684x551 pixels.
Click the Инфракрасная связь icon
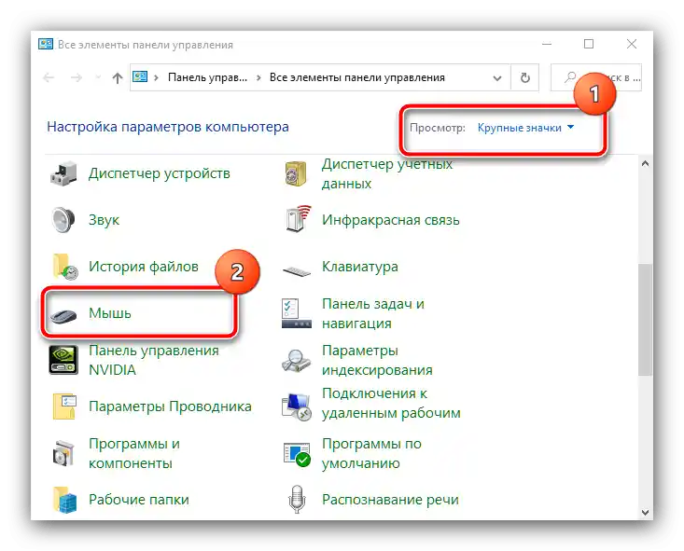coord(298,218)
